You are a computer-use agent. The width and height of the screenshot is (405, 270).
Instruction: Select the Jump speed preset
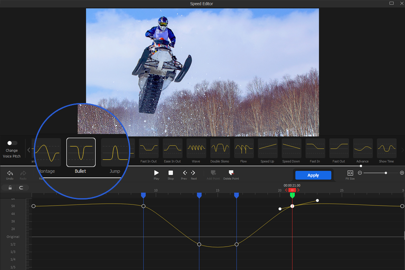(115, 151)
